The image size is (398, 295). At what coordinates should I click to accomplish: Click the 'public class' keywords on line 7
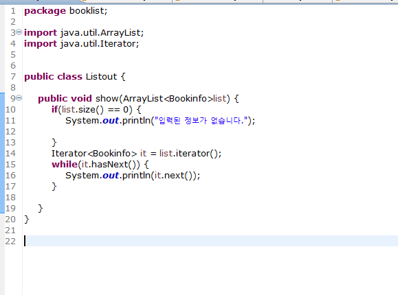tap(54, 77)
